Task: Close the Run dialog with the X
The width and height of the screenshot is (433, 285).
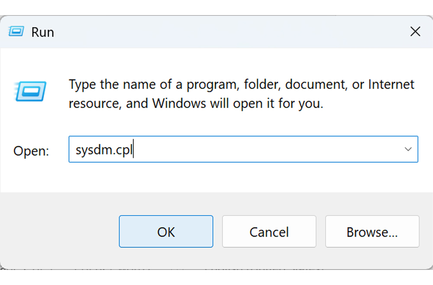Action: click(x=415, y=32)
